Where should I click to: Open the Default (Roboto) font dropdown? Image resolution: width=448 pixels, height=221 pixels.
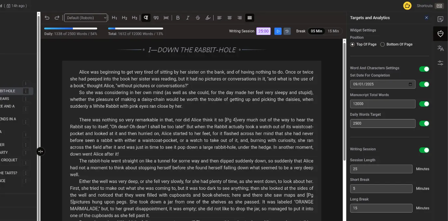coord(86,18)
